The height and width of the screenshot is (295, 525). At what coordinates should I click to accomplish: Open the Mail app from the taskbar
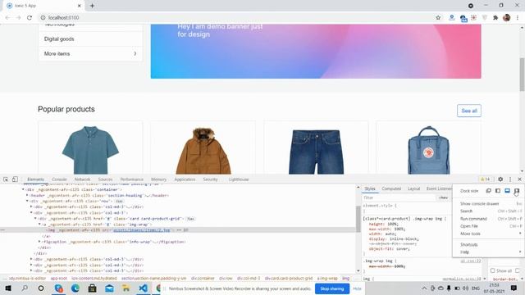click(109, 288)
